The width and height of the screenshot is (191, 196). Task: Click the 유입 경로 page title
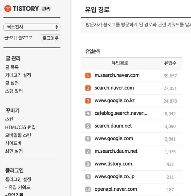[97, 10]
